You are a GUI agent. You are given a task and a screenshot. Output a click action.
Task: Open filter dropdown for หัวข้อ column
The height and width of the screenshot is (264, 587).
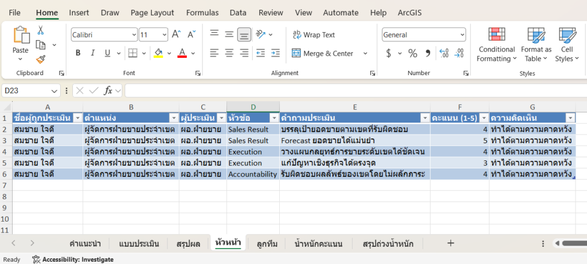[x=273, y=117]
